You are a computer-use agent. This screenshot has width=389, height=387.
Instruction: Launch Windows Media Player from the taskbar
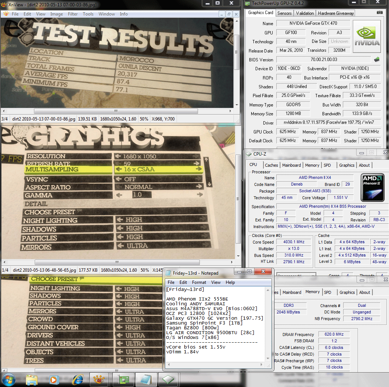tap(54, 380)
